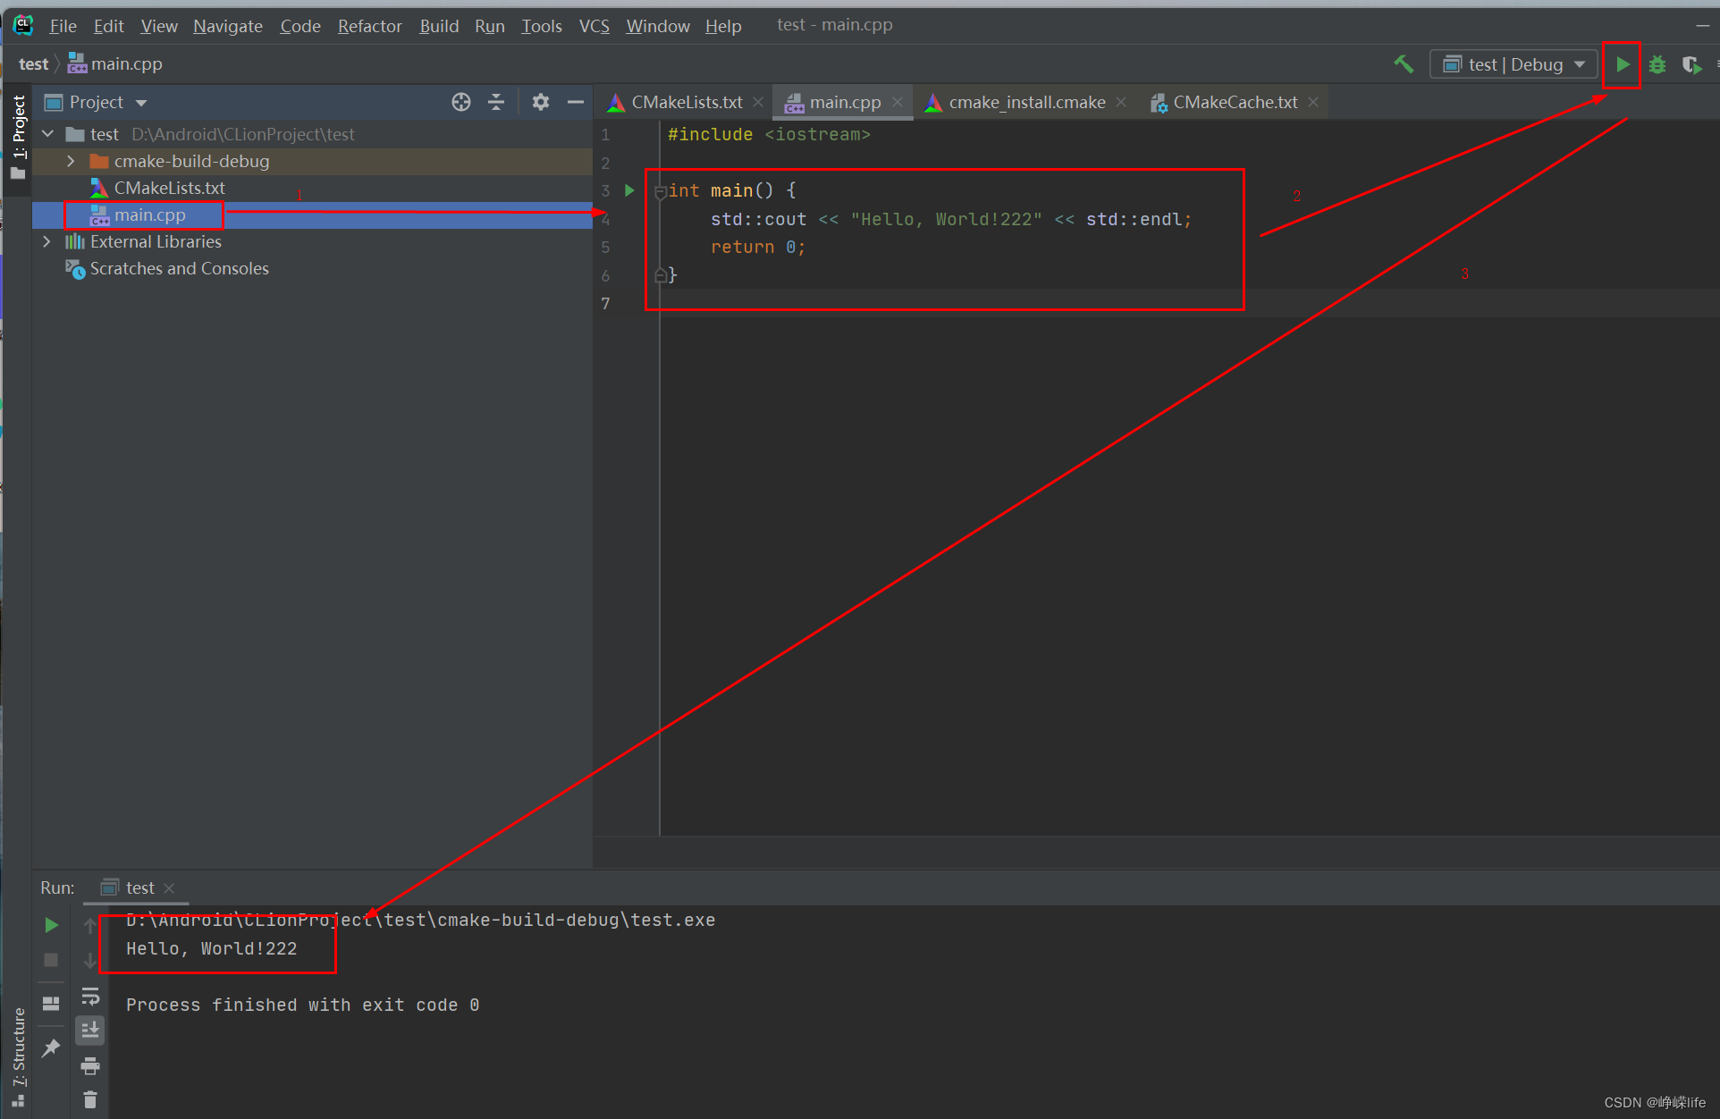This screenshot has height=1119, width=1720.
Task: Place cursor on the return 0 line
Action: coord(758,248)
